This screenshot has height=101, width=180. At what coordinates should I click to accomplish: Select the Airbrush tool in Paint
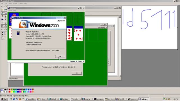click(2, 20)
